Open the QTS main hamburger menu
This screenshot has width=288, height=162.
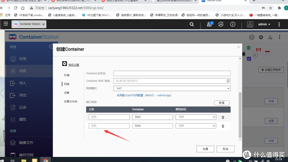click(6, 24)
